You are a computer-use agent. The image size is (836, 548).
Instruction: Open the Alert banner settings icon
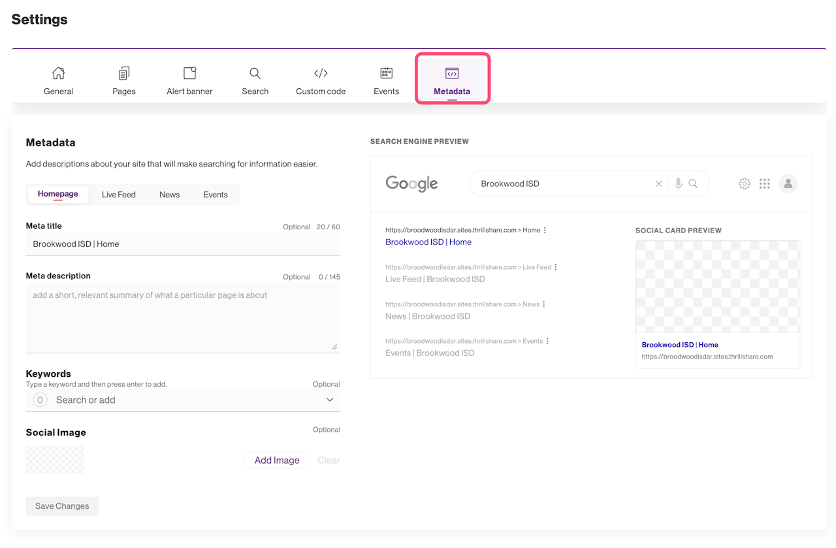coord(189,73)
